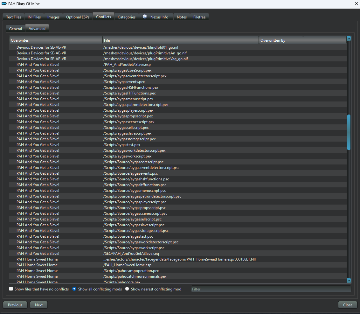Select the /SEQ/PAH_AndYouGetASlave.seq row

(x=178, y=254)
